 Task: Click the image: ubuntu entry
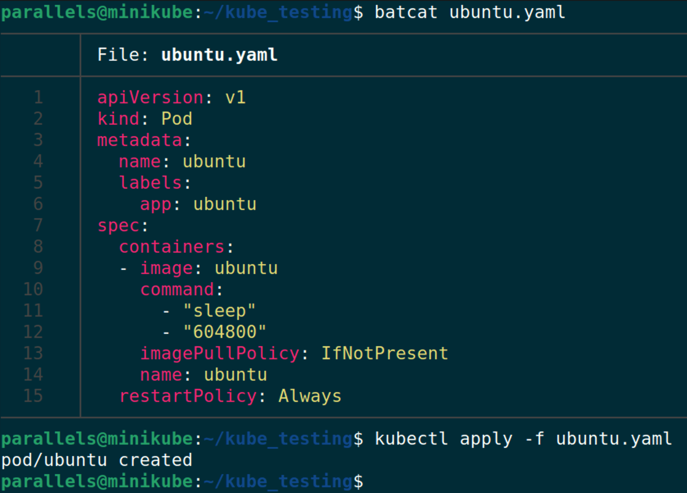[x=208, y=268]
